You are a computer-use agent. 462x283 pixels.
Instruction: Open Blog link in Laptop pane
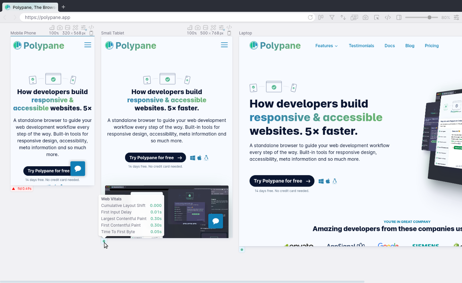pos(410,46)
